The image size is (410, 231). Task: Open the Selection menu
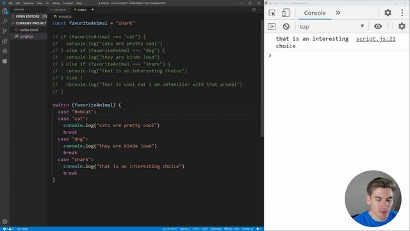(28, 3)
